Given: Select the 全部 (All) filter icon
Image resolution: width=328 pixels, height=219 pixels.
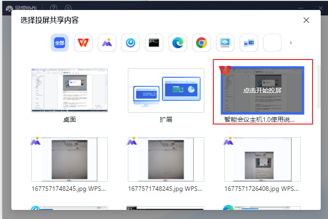Looking at the screenshot, I should [x=60, y=43].
